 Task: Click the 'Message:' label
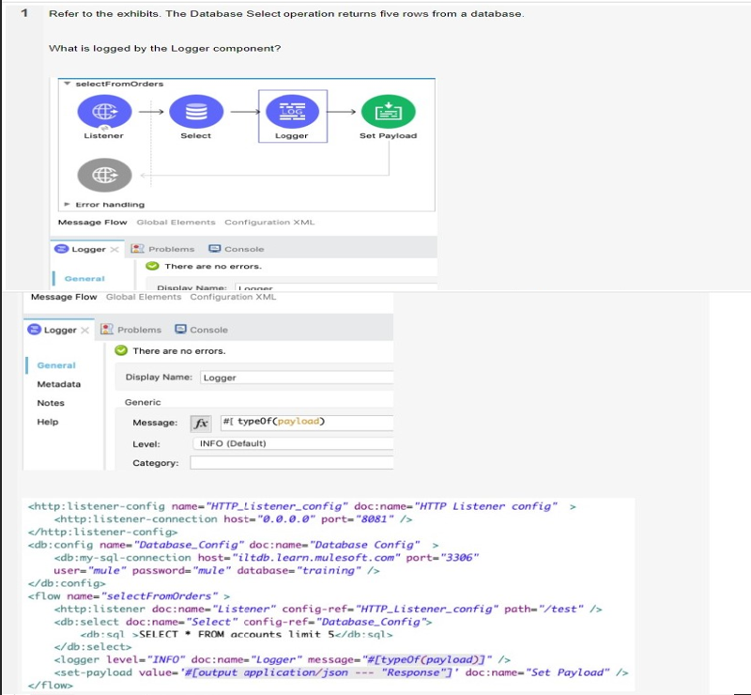click(x=155, y=423)
